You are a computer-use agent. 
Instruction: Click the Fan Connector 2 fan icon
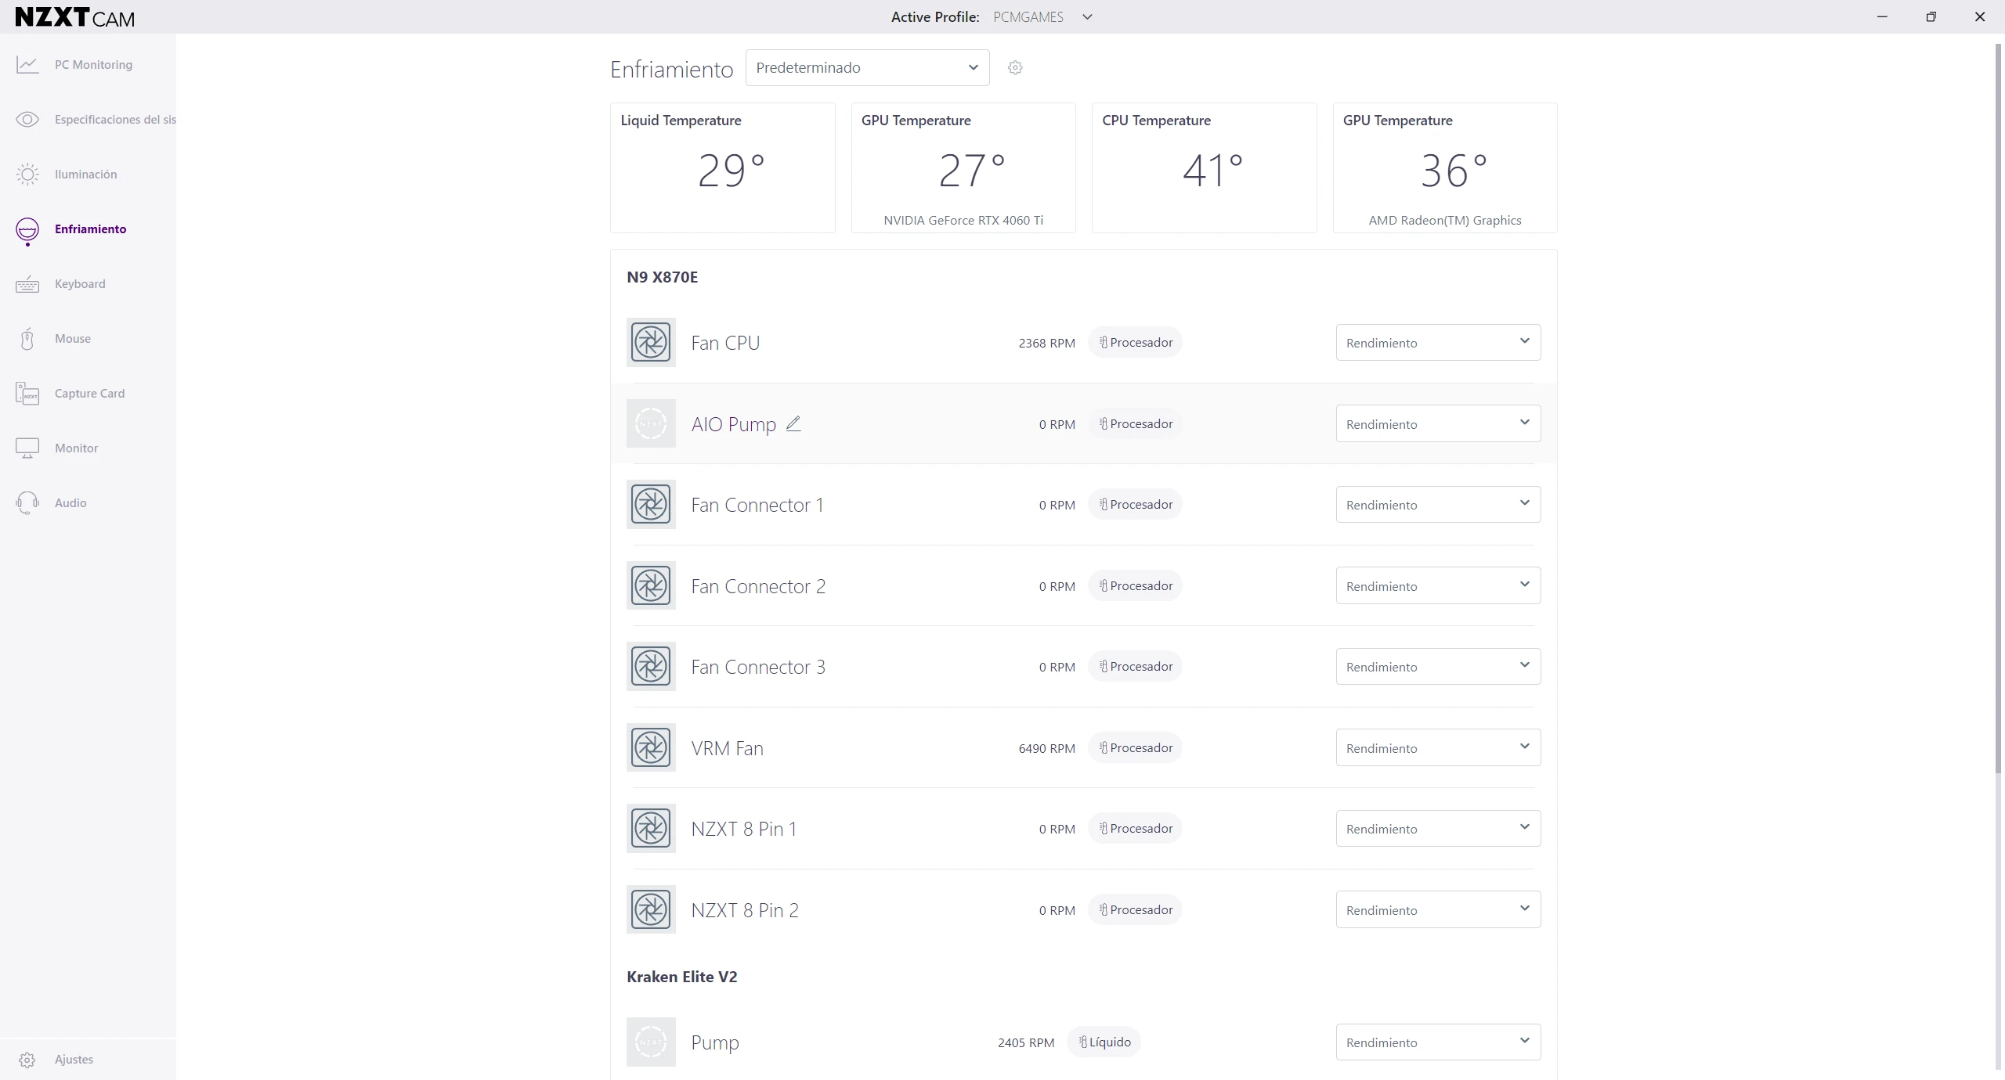click(651, 585)
